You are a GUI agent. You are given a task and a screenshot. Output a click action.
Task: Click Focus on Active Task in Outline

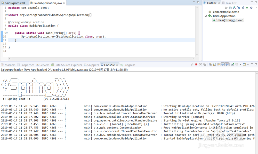[x=226, y=8]
